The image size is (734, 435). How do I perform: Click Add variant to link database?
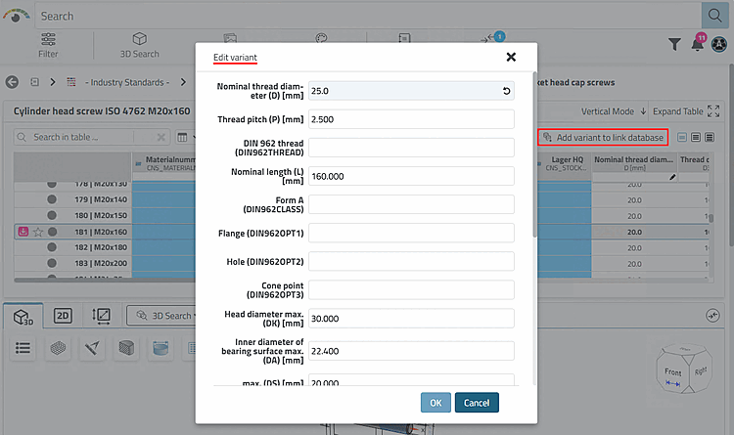click(x=603, y=138)
